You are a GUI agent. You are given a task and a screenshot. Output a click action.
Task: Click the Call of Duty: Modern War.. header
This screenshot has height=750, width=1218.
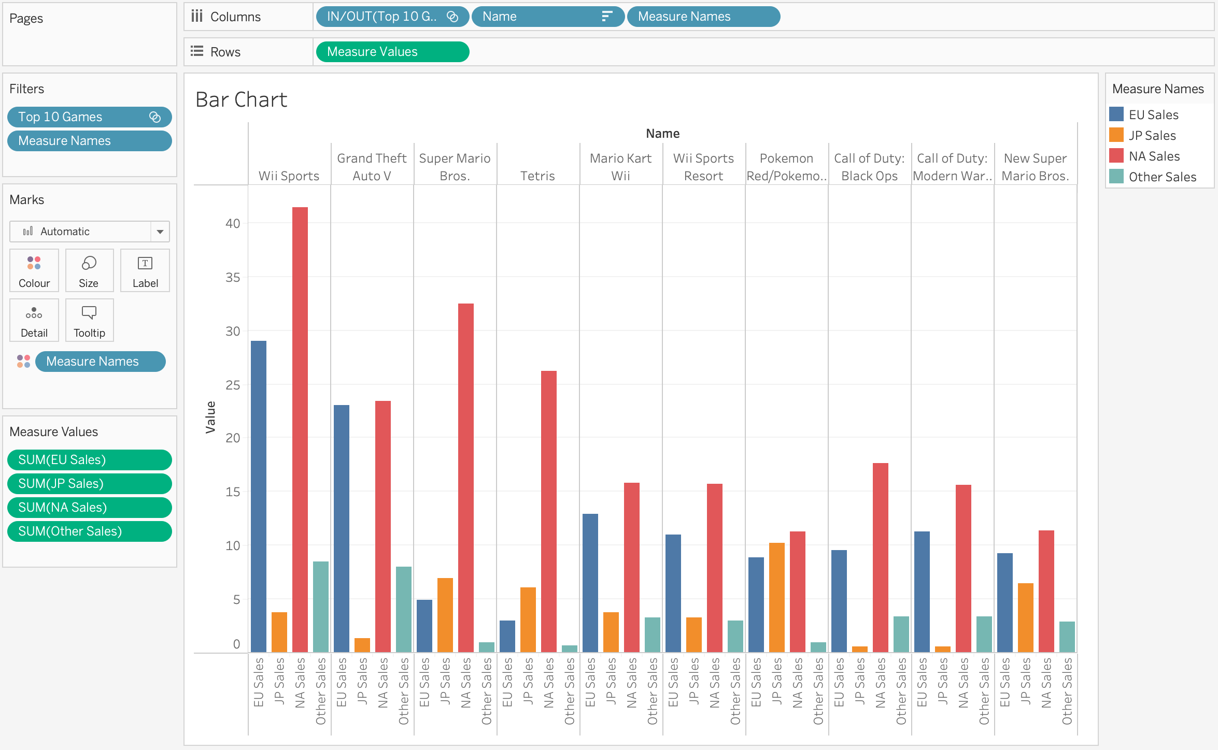click(953, 167)
